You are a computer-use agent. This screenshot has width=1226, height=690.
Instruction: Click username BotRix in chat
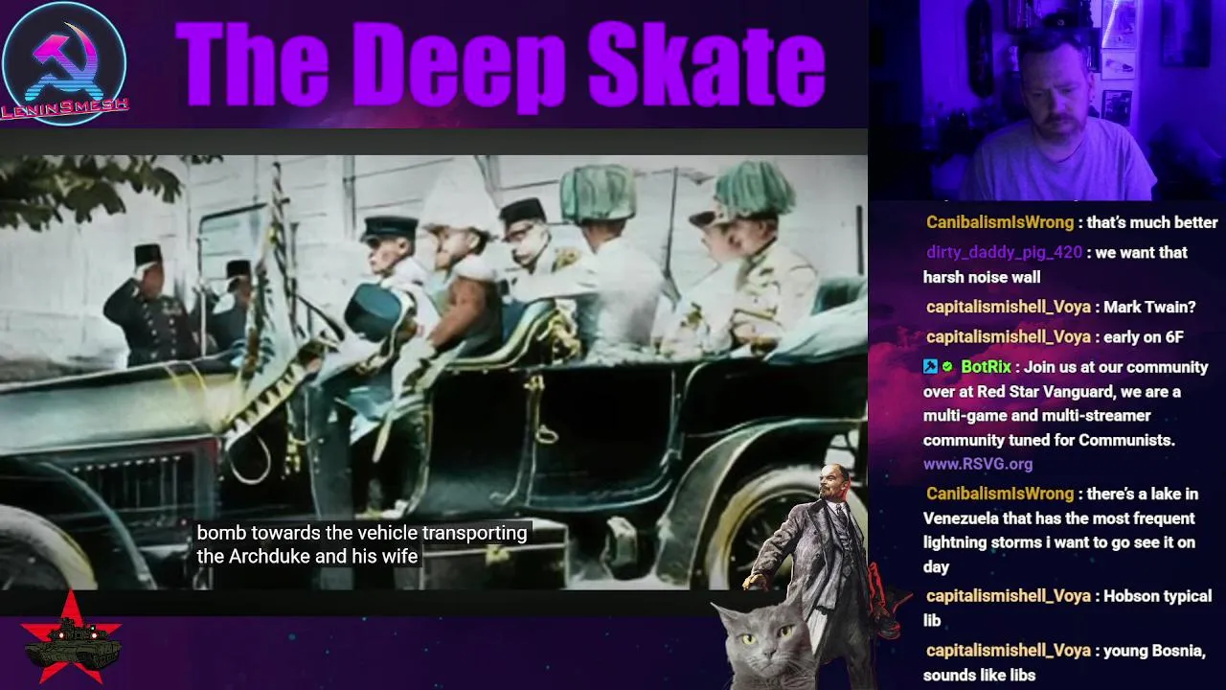coord(986,367)
